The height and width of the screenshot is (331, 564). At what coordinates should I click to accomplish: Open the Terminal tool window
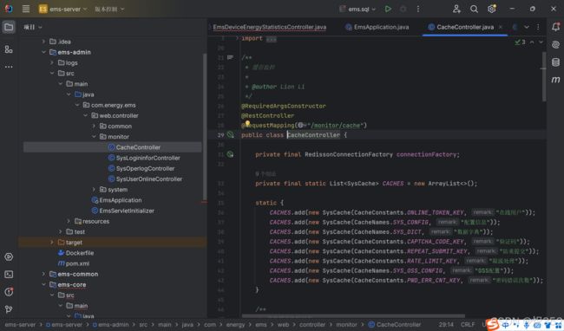[x=9, y=275]
